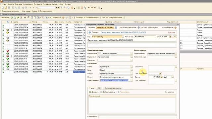Open the Справочники menu
Image resolution: width=212 pixels, height=119 pixels.
coord(28,4)
